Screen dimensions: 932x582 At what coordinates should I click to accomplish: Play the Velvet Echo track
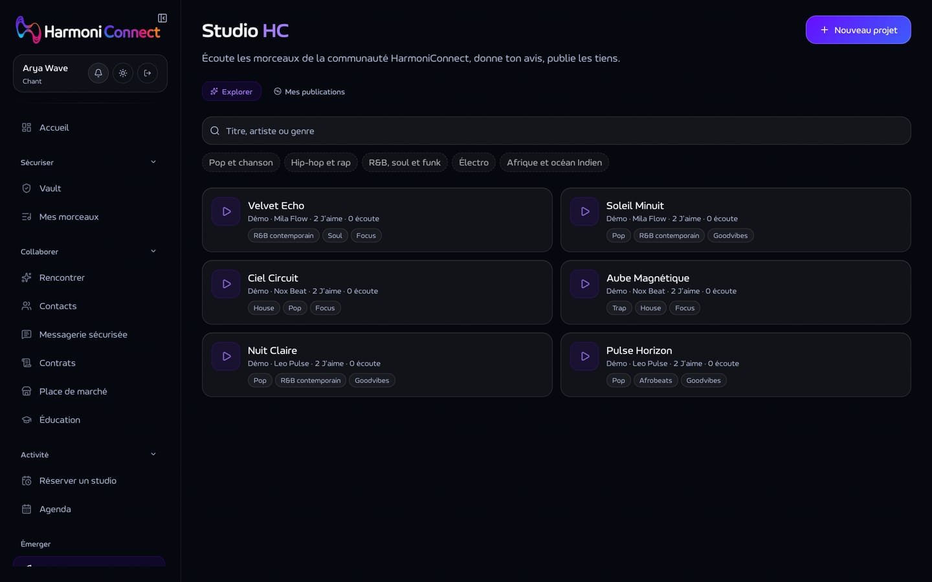point(226,211)
